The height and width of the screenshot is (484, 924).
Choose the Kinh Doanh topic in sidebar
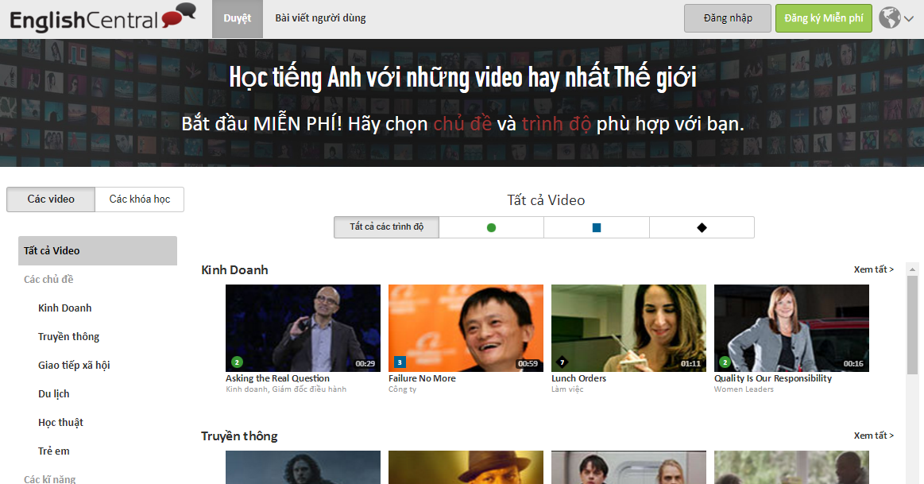[65, 308]
